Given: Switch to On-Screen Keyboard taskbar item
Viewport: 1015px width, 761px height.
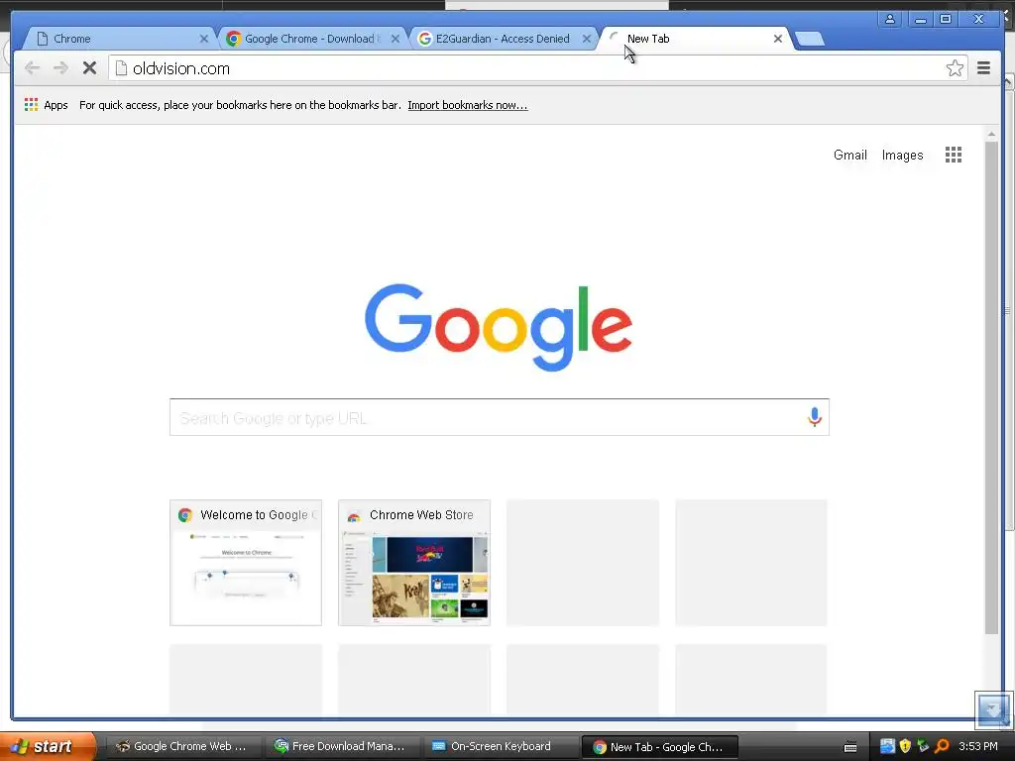Looking at the screenshot, I should click(499, 746).
